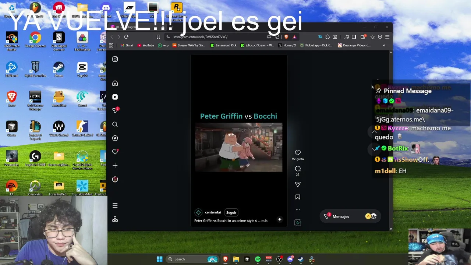This screenshot has width=471, height=265.
Task: Open Brave main menu button
Action: click(x=387, y=37)
